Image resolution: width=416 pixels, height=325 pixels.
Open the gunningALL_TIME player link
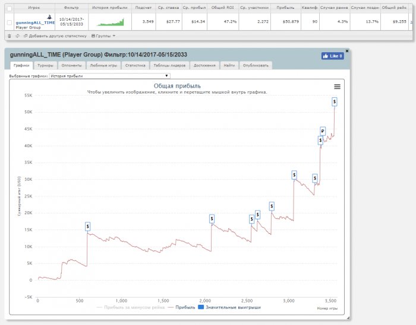coord(35,22)
